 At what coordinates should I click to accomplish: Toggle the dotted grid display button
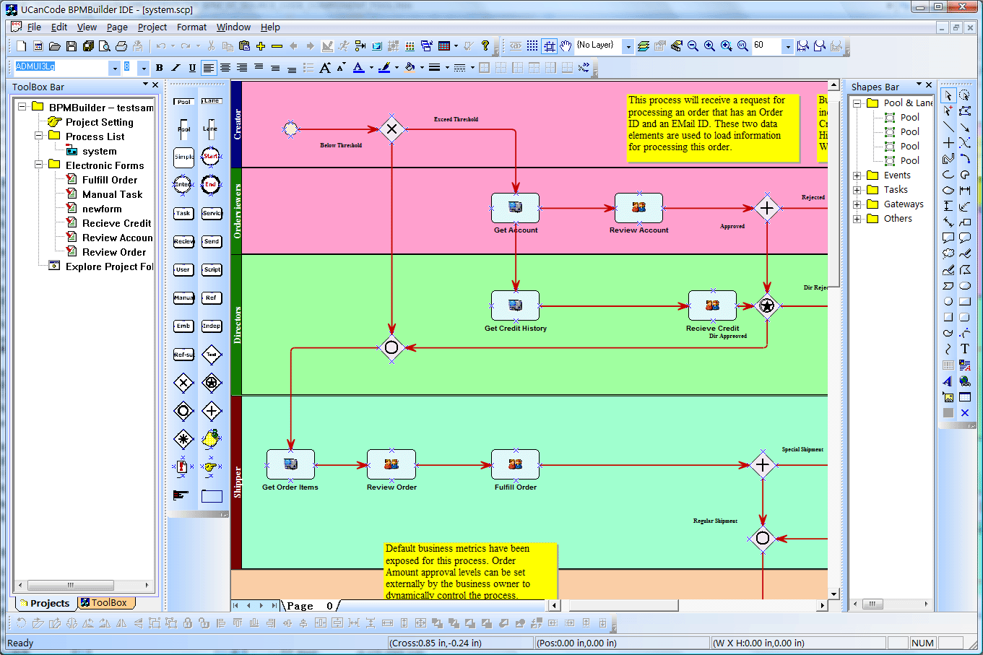[532, 46]
